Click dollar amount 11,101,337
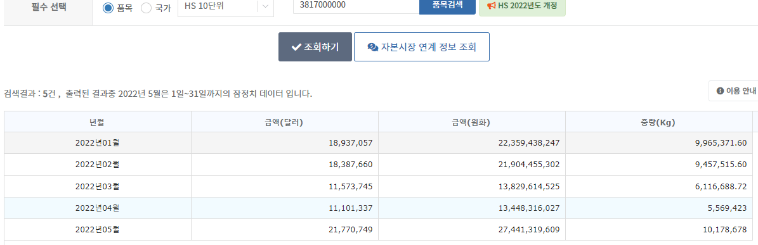This screenshot has width=758, height=245. point(350,208)
